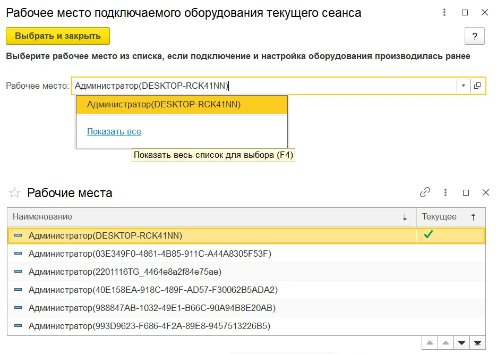Click the open-item icon beside the Рабочее место field

click(x=477, y=86)
